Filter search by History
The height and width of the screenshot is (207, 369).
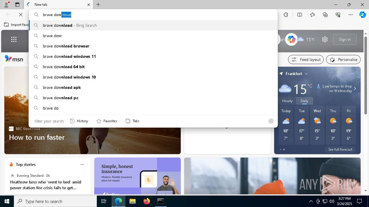click(79, 121)
